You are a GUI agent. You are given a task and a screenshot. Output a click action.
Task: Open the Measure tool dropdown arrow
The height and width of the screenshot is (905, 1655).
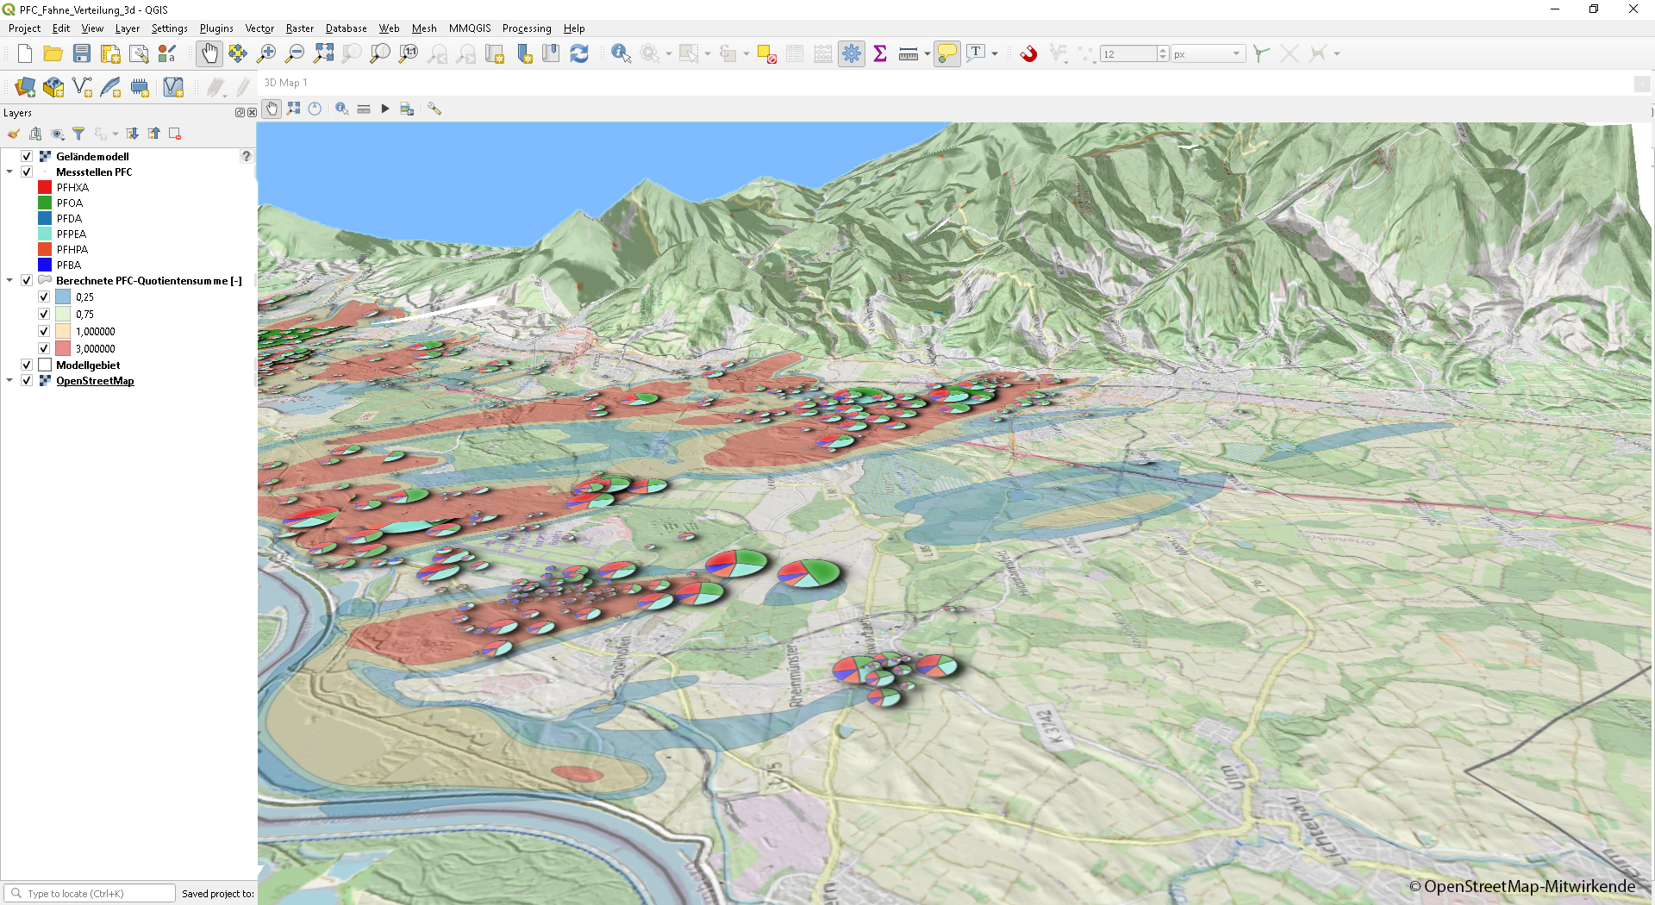(x=927, y=53)
